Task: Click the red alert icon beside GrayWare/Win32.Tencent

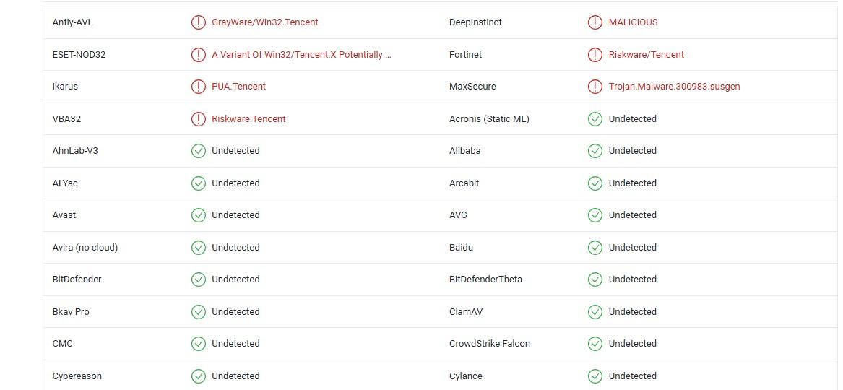Action: 199,22
